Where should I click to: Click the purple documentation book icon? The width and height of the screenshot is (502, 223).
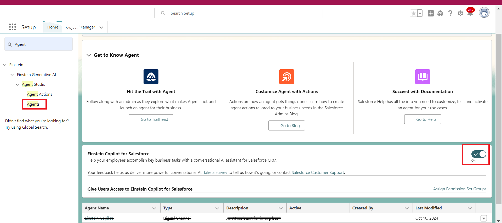tap(423, 77)
